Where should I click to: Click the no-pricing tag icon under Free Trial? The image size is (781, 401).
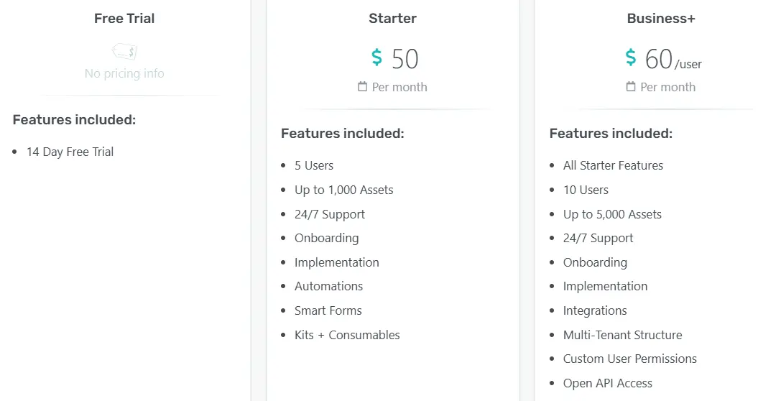click(x=124, y=52)
